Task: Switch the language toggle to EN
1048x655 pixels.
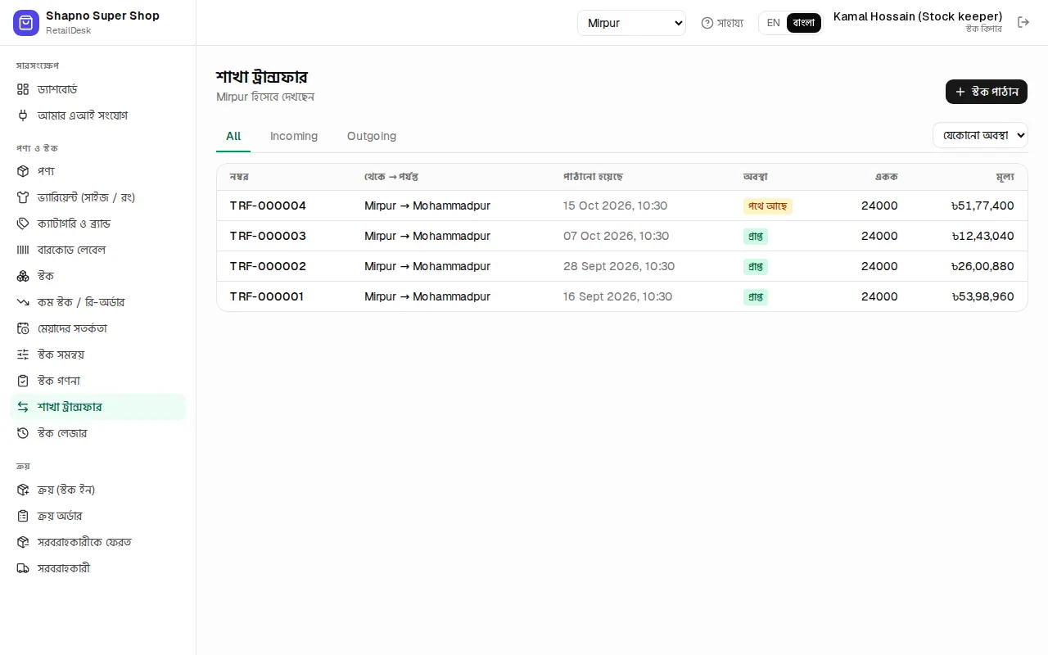Action: click(x=774, y=23)
